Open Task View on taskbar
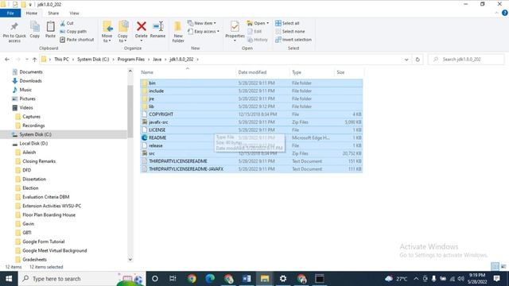This screenshot has height=286, width=509. coord(173,279)
